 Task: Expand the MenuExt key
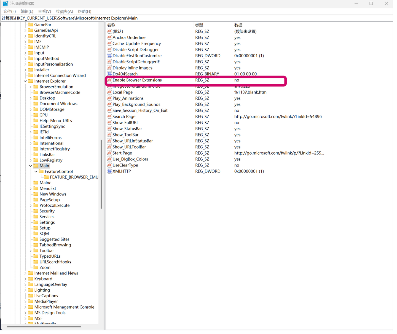tap(31, 188)
